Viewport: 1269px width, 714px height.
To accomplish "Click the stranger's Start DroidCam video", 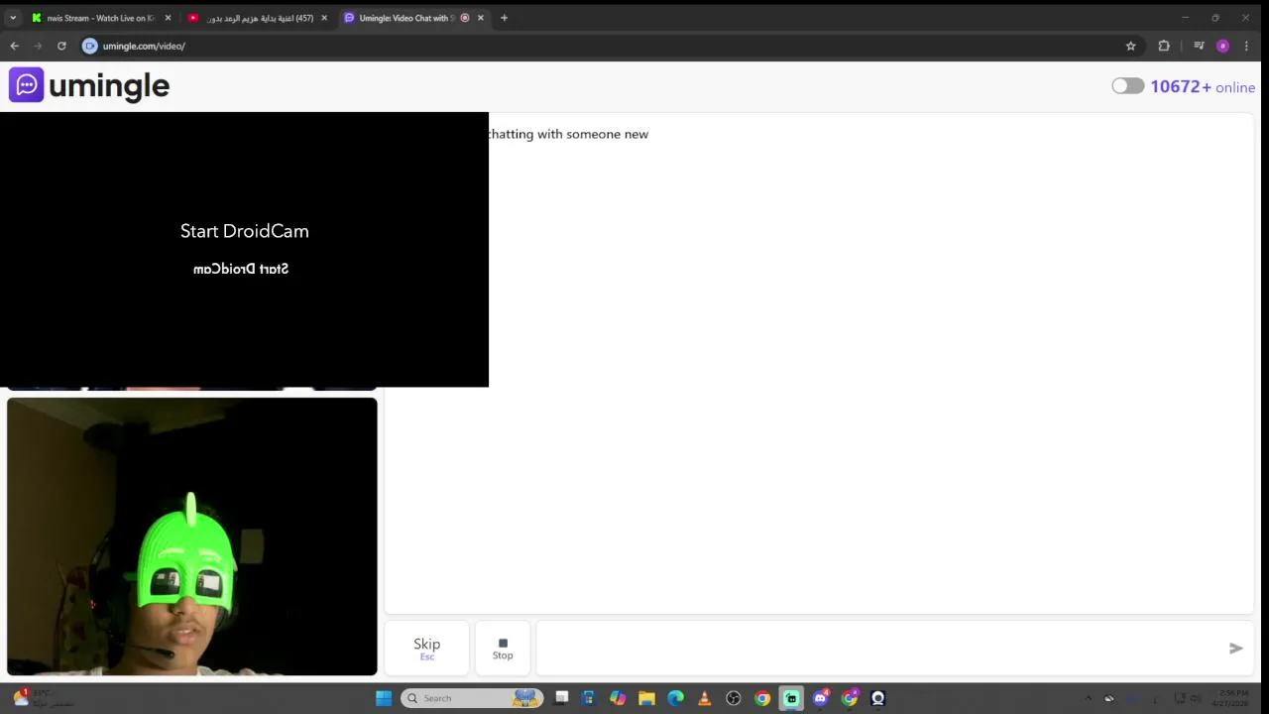I will [244, 249].
